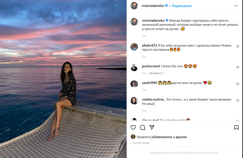The image size is (243, 158).
Task: Open jeanlucnaret's avatar
Action: pyautogui.click(x=134, y=67)
